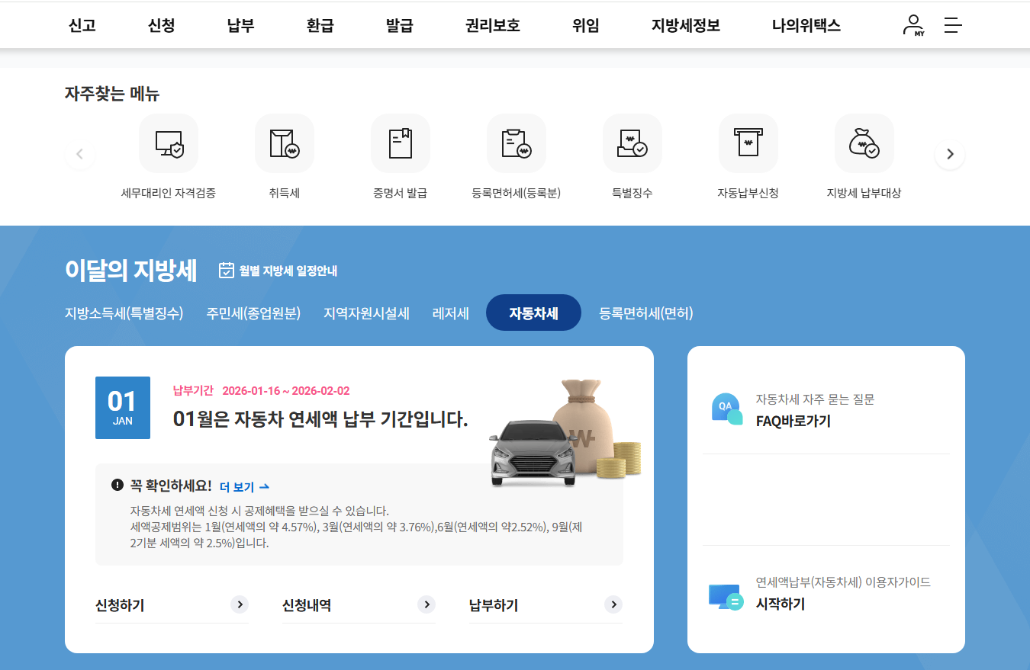Viewport: 1030px width, 670px height.
Task: Open the 신청내역 link
Action: coord(307,605)
